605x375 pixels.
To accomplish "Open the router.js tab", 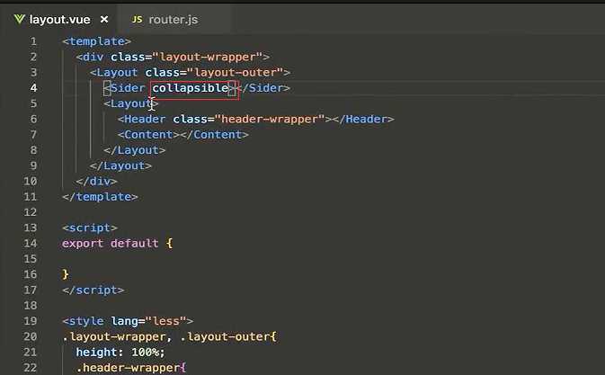I will [173, 19].
